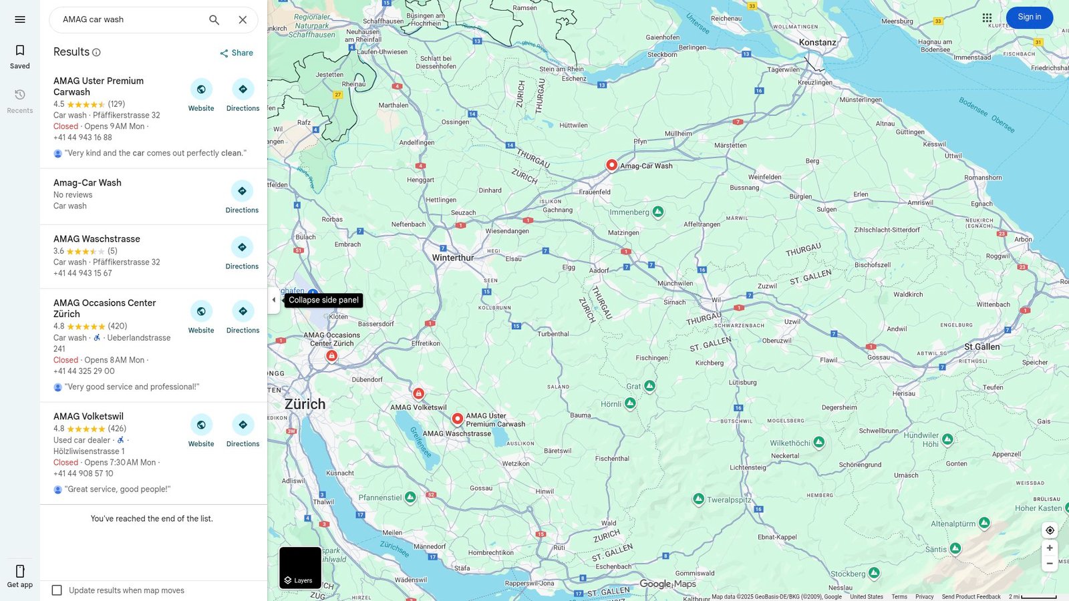
Task: Open the Saved places panel
Action: coord(19,55)
